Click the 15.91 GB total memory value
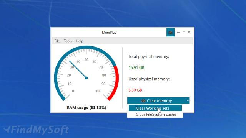The width and height of the screenshot is (246, 138). [x=136, y=67]
